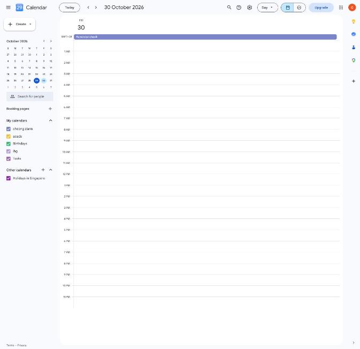This screenshot has width=360, height=349.
Task: Click the 12 PM time label
Action: click(66, 174)
